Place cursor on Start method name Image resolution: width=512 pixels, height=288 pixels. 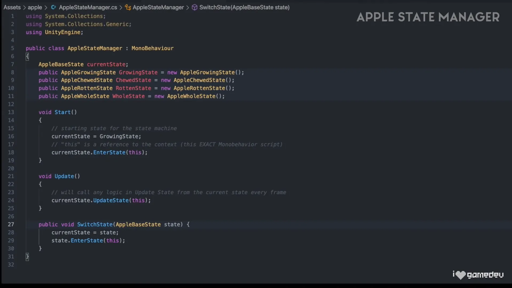[62, 112]
